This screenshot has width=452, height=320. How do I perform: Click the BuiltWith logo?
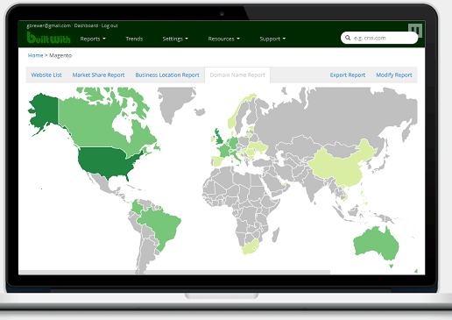(x=48, y=38)
